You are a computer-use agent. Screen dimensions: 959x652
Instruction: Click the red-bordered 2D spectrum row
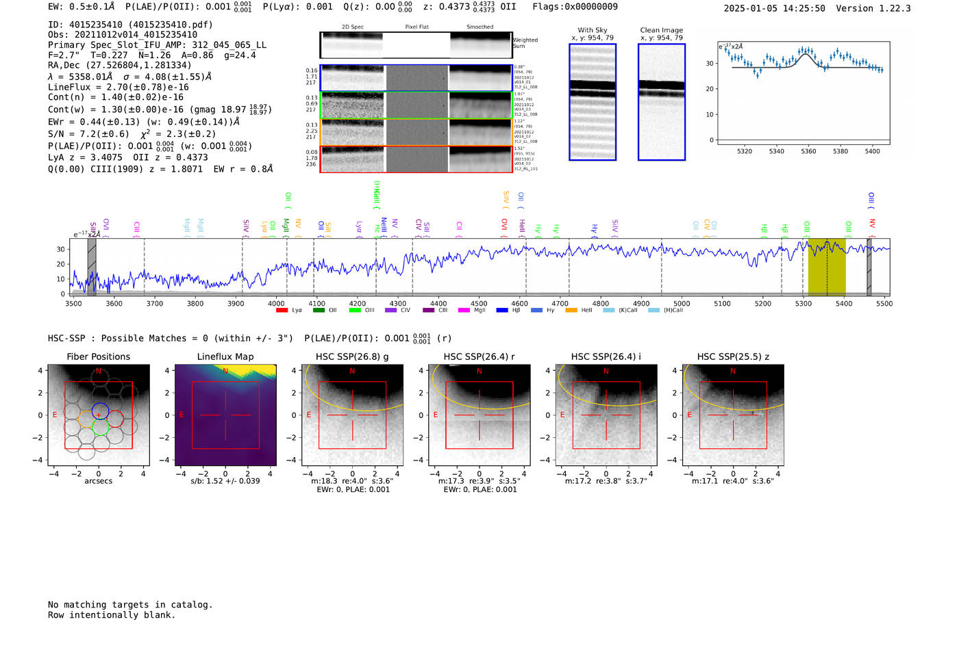416,159
